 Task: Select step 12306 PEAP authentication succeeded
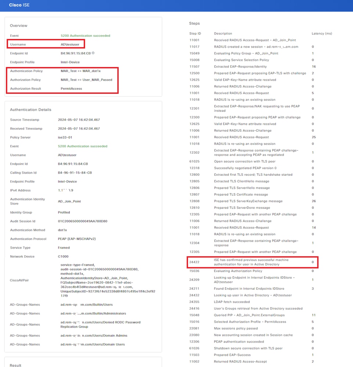pyautogui.click(x=252, y=342)
